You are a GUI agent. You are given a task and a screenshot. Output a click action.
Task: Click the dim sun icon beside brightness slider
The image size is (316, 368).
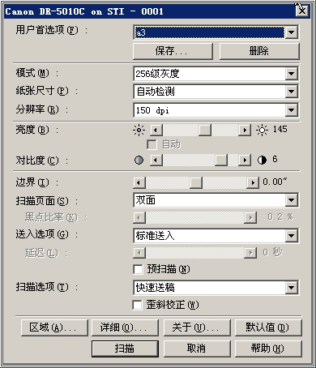pos(139,131)
